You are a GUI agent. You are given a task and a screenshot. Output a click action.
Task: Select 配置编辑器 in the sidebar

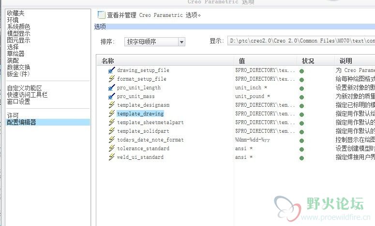tap(48, 122)
